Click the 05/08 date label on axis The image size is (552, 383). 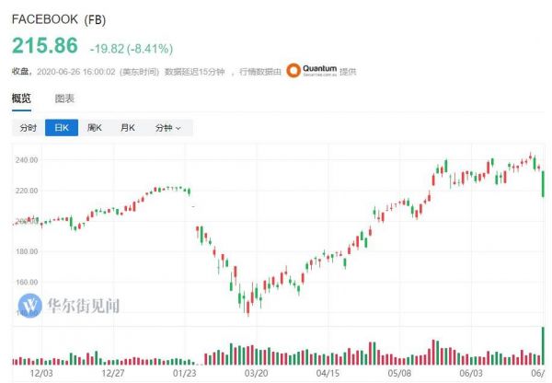[x=398, y=374]
